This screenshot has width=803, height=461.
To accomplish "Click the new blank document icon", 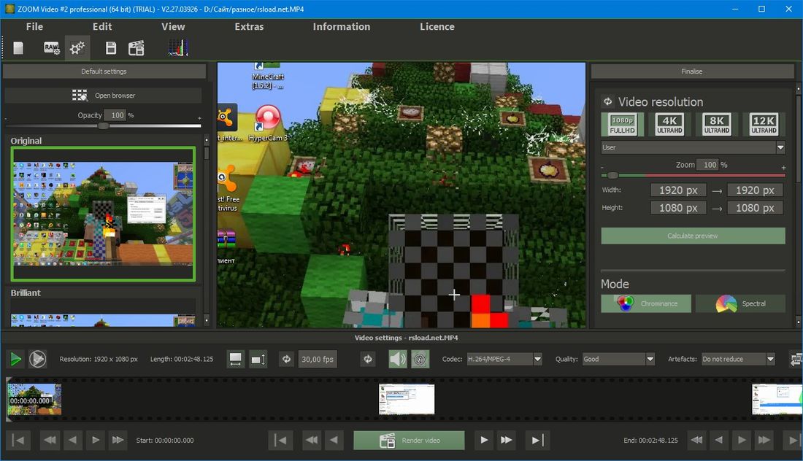I will coord(18,48).
